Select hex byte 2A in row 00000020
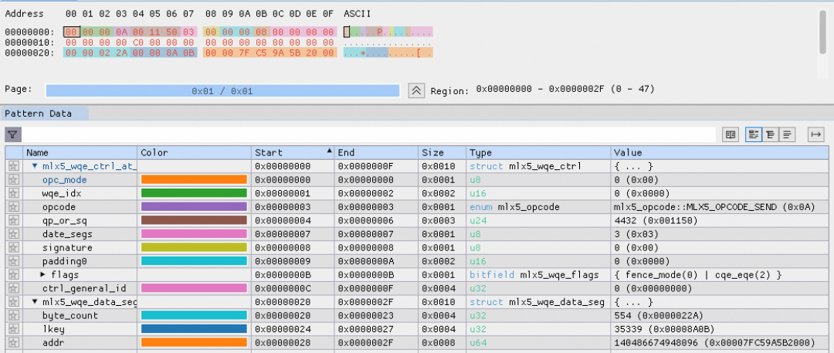Viewport: 834px width, 353px height. pyautogui.click(x=122, y=53)
